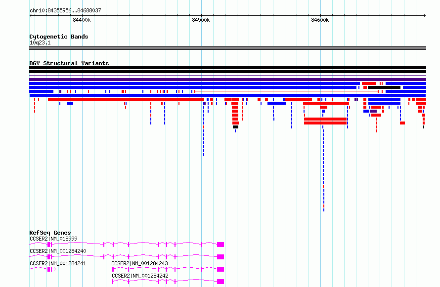Image resolution: width=440 pixels, height=287 pixels.
Task: Click the thin purple DGV variant line
Action: [227, 76]
